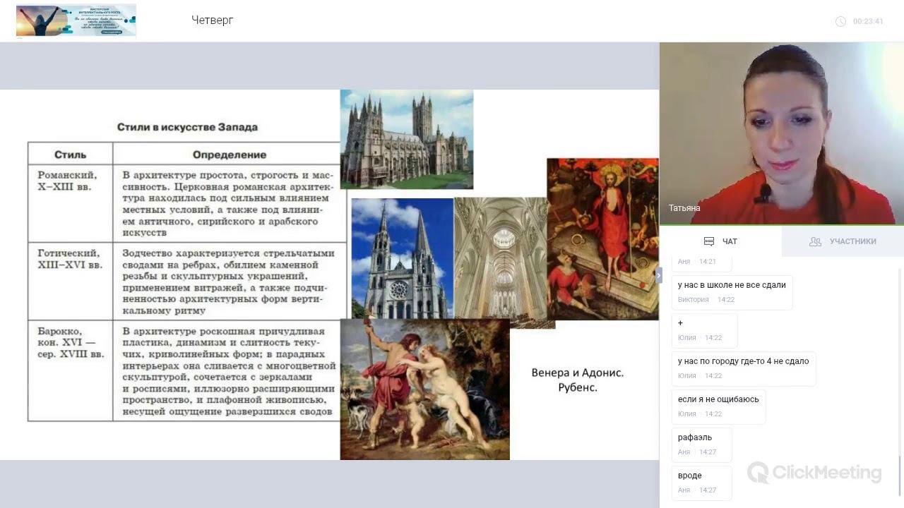Click the clock icon beside the session timer
904x508 pixels.
click(x=840, y=21)
